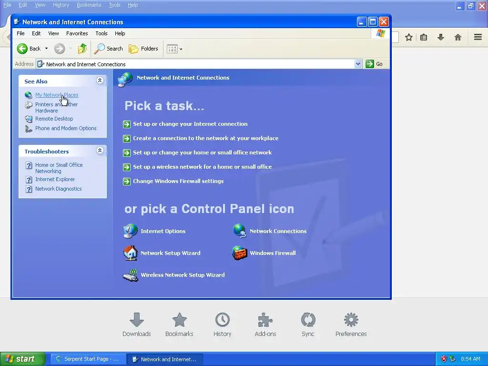The width and height of the screenshot is (488, 366).
Task: Open the Bookmarks menu in browser window
Action: tap(89, 5)
